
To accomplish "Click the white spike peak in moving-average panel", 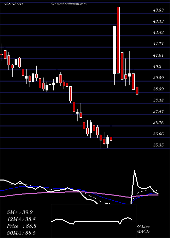I will [x=135, y=171].
